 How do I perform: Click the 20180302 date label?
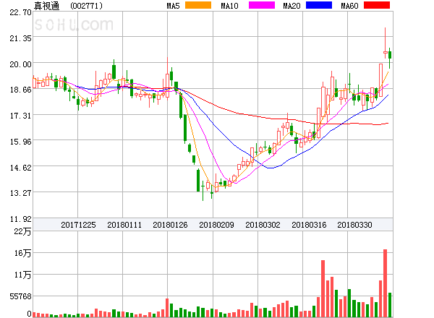point(263,225)
